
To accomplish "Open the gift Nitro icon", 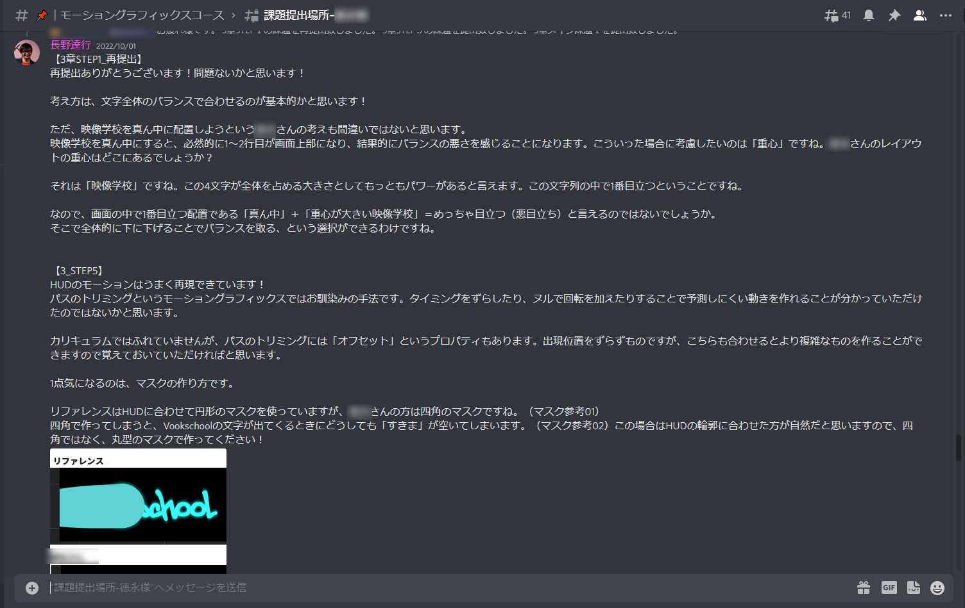I will [x=864, y=587].
